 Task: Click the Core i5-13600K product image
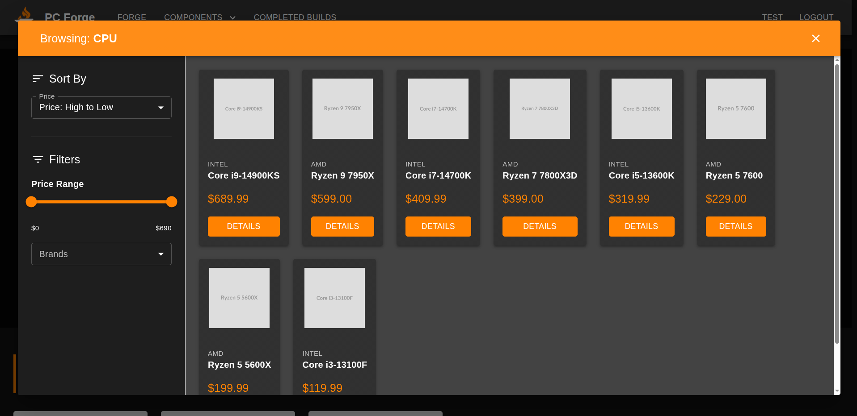tap(642, 108)
